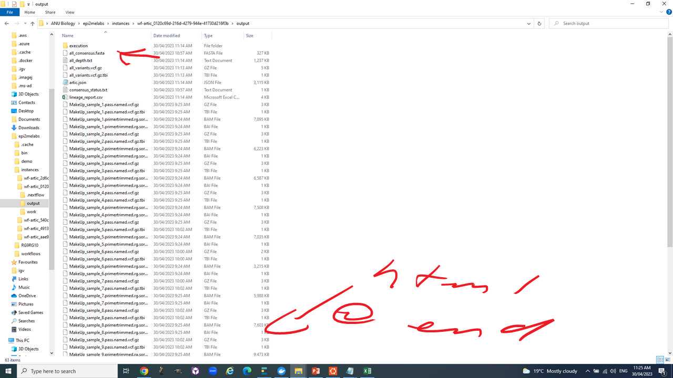Open the recent locations dropdown arrow
The height and width of the screenshot is (378, 673).
point(25,24)
